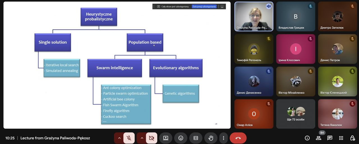Raise your hand
This screenshot has width=359, height=144.
[211, 138]
